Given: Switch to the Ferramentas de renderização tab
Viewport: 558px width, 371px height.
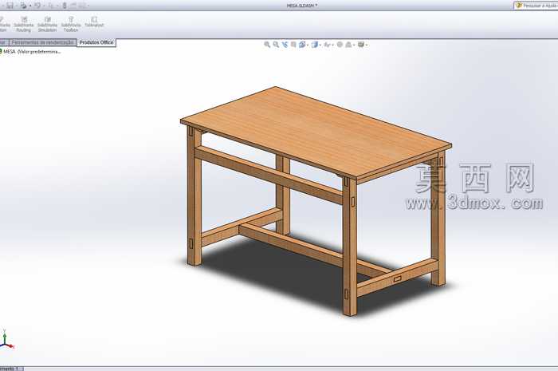Looking at the screenshot, I should [x=42, y=42].
